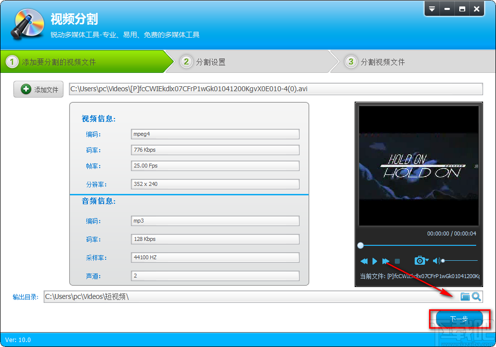Play the video preview
This screenshot has height=347, width=496.
click(375, 261)
